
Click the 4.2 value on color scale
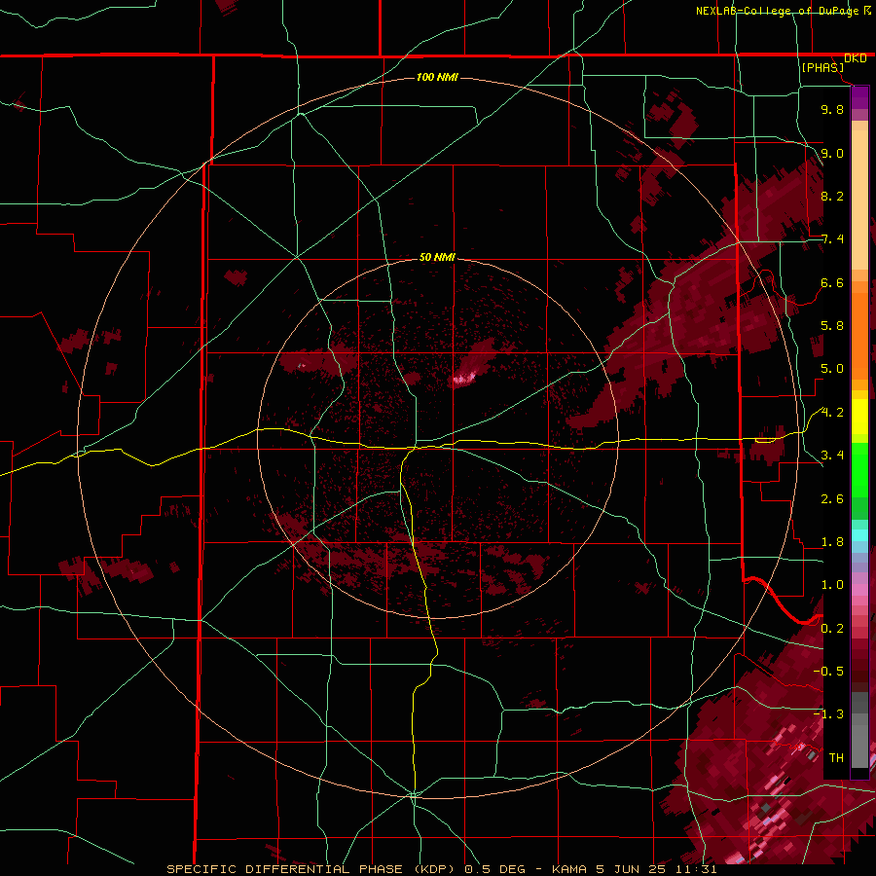tap(832, 413)
